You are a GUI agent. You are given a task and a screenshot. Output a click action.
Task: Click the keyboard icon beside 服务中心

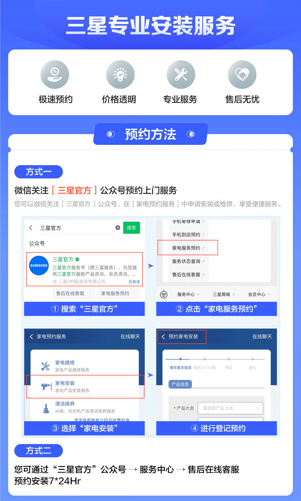pyautogui.click(x=164, y=294)
